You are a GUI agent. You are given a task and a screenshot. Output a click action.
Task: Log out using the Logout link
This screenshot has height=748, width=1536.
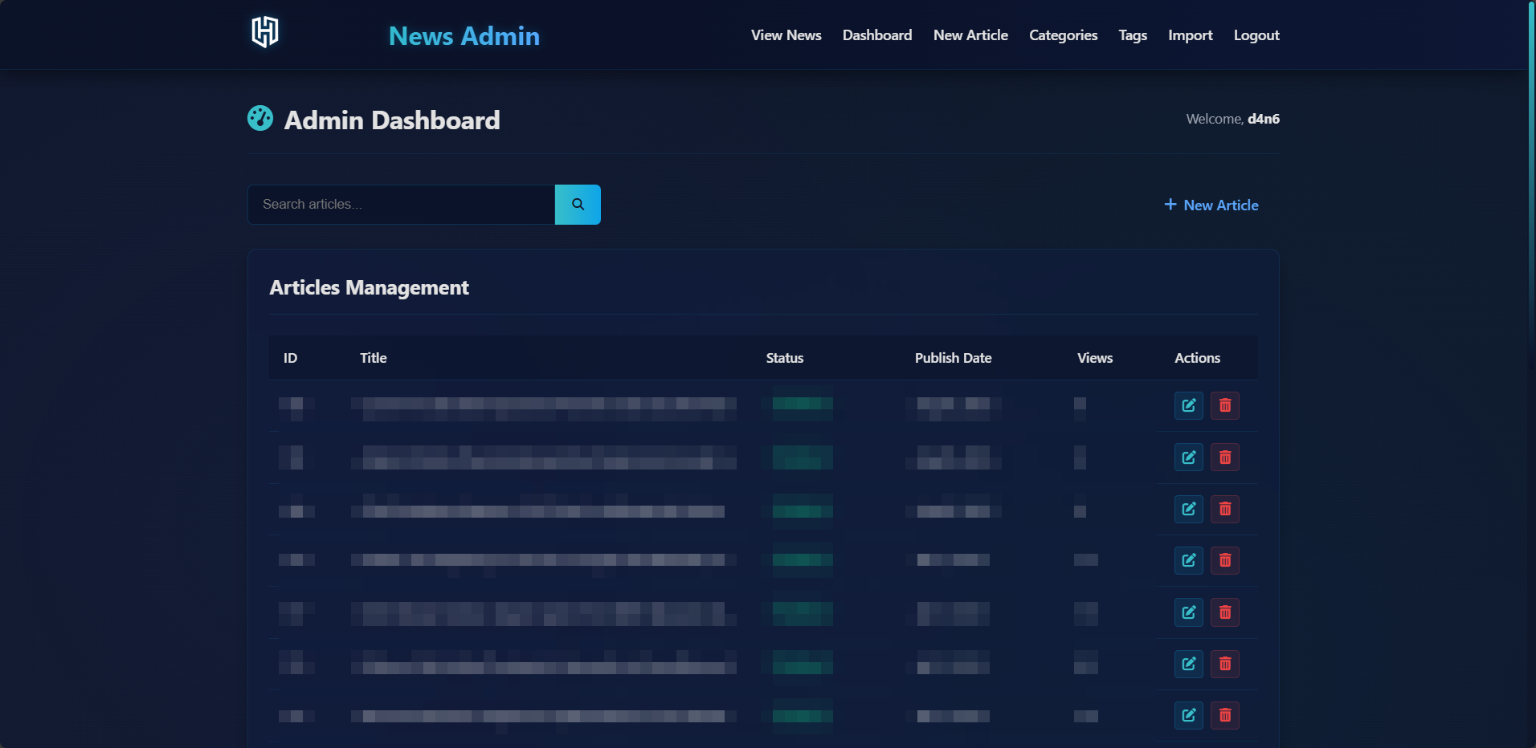1256,35
